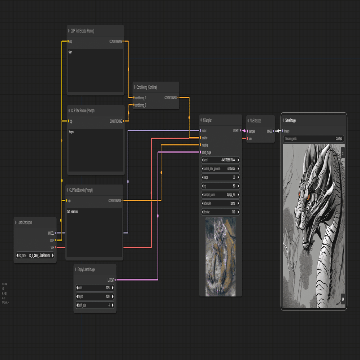360x360 pixels.
Task: Select the ckpt_name sd_xl_base_1.0.safetensors selector
Action: pos(35,255)
